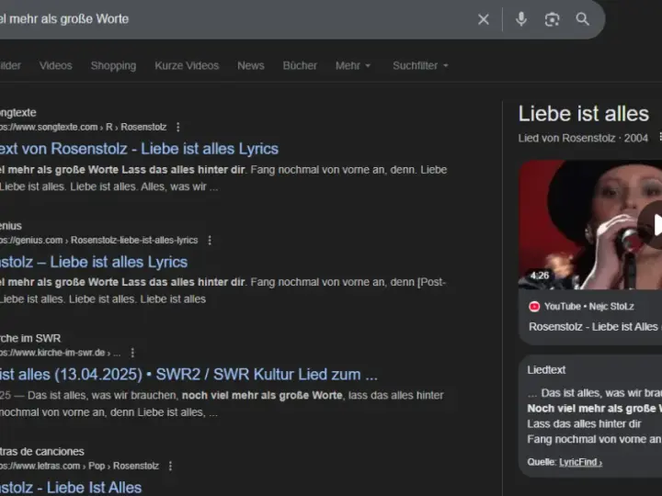Screen dimensions: 662x496
Task: Open more options for genius.com result
Action: pos(210,240)
